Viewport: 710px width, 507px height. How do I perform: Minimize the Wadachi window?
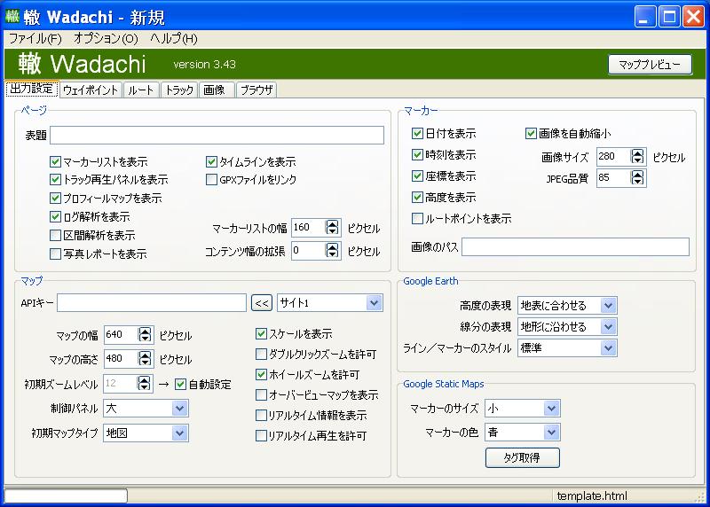[x=645, y=17]
